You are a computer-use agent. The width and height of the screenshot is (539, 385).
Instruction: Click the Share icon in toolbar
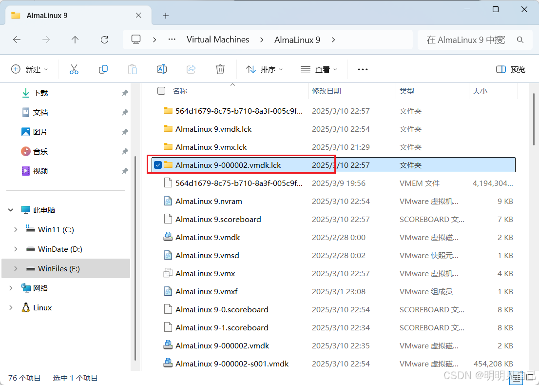(191, 69)
